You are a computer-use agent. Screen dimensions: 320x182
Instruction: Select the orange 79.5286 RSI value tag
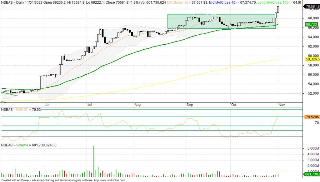pyautogui.click(x=311, y=117)
